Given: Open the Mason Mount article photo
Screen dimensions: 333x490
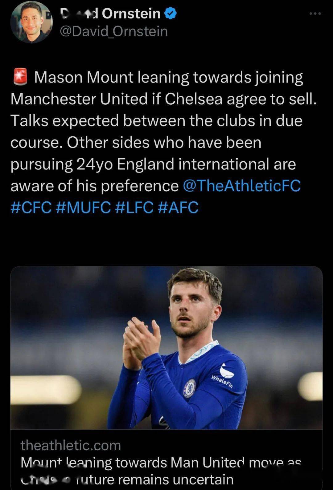Looking at the screenshot, I should coord(166,348).
